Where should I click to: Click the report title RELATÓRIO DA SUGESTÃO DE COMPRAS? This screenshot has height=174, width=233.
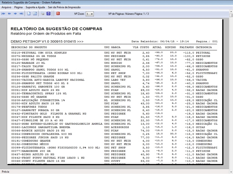tap(57, 29)
